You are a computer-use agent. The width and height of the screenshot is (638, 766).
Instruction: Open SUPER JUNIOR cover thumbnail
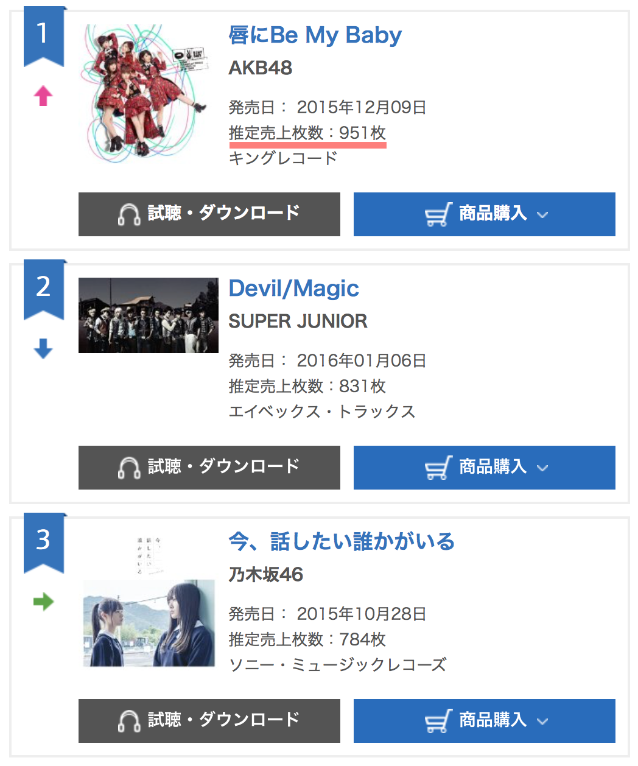(x=149, y=315)
